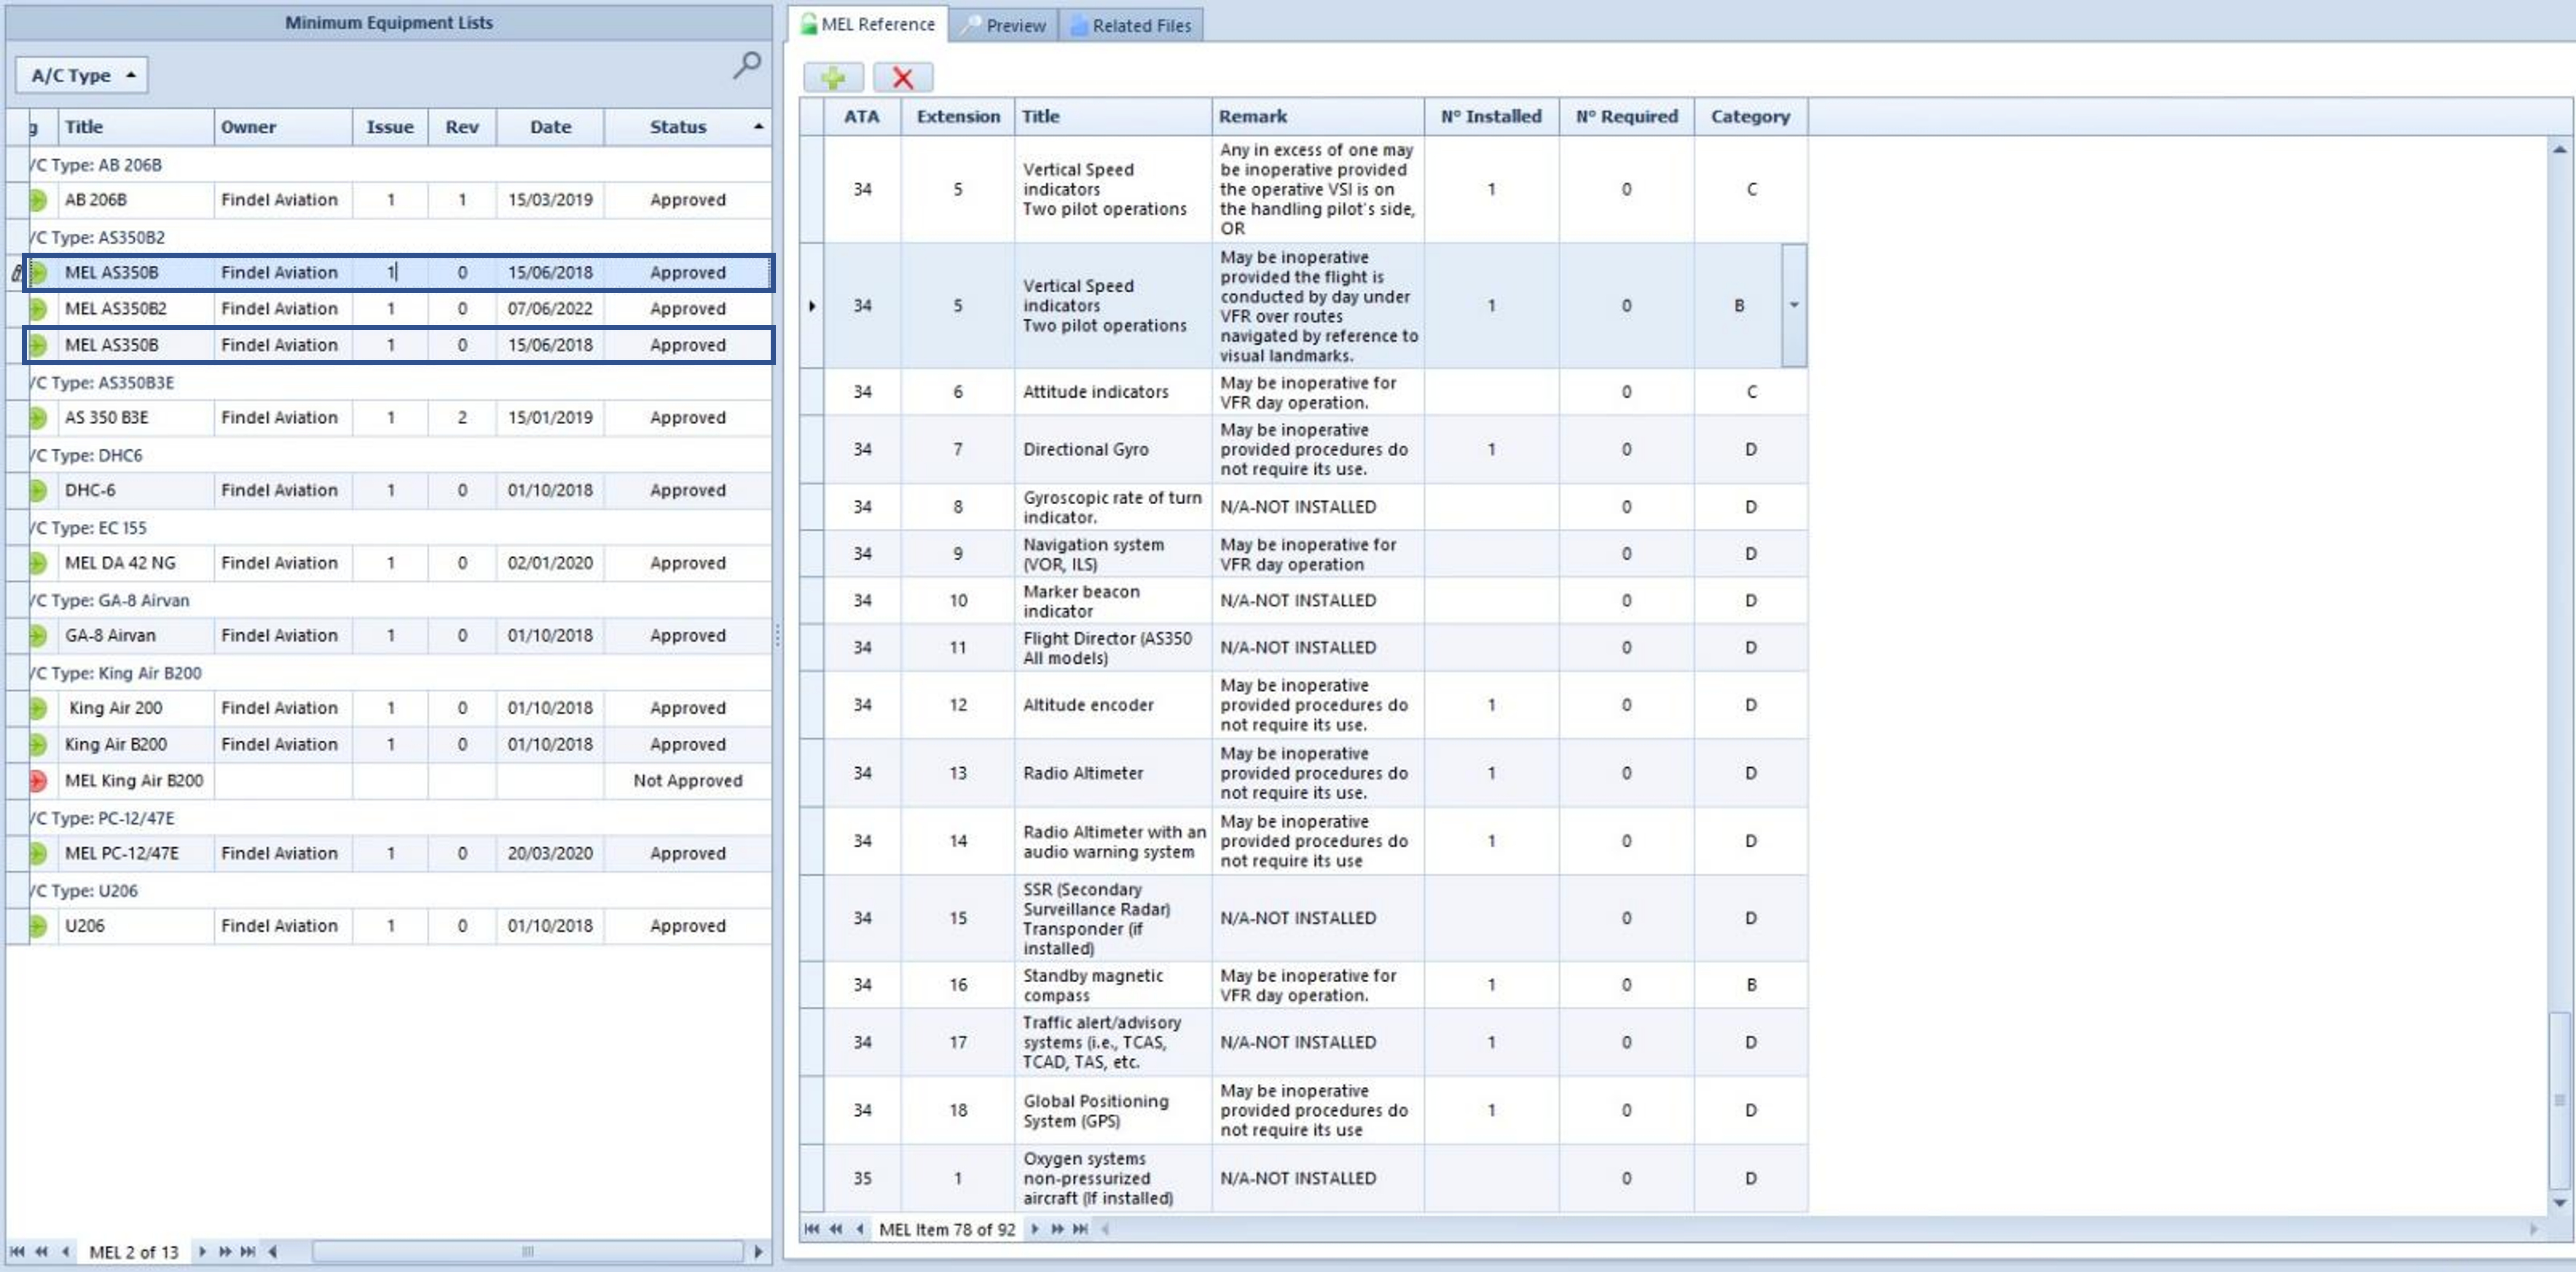Click the green status icon of U206 row

tap(38, 926)
